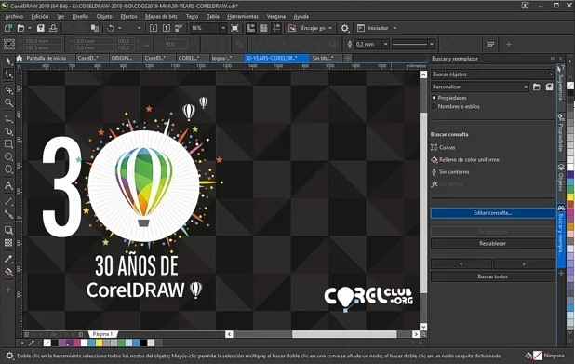Open the Mapas de bits menu

(x=161, y=16)
